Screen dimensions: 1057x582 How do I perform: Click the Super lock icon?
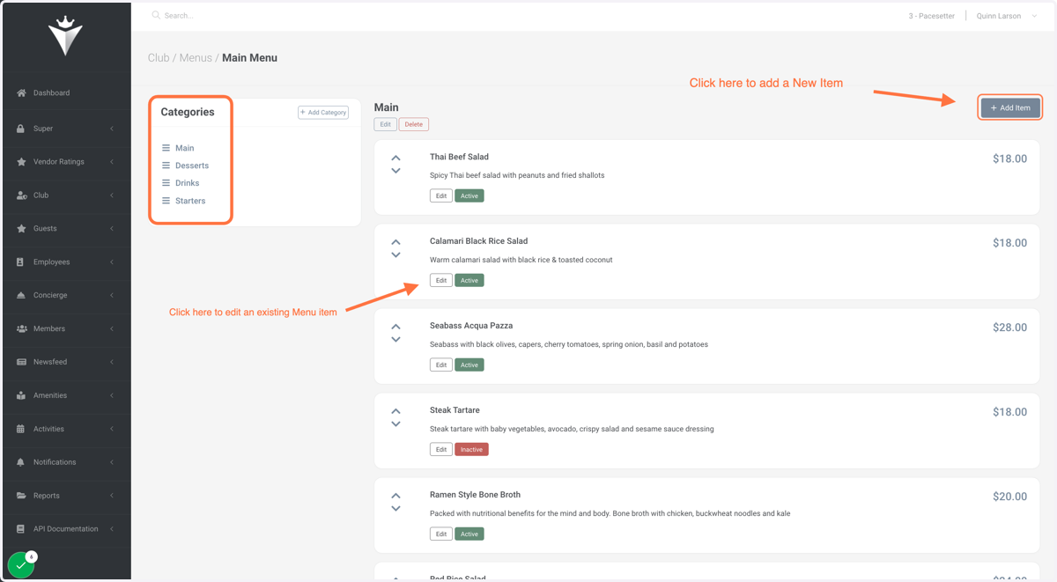[x=21, y=129]
